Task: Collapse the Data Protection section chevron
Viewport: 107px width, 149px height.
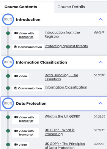Action: point(100,103)
